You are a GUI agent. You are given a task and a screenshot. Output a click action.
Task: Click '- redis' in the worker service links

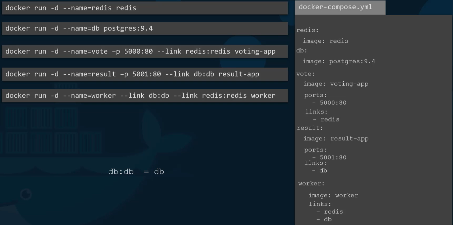pos(330,212)
